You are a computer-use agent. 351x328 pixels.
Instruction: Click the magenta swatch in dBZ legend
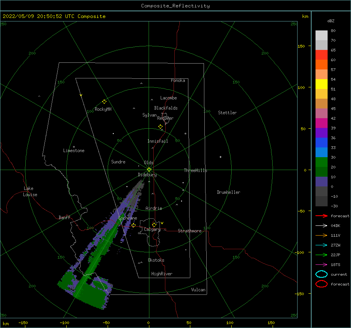[x=321, y=123]
